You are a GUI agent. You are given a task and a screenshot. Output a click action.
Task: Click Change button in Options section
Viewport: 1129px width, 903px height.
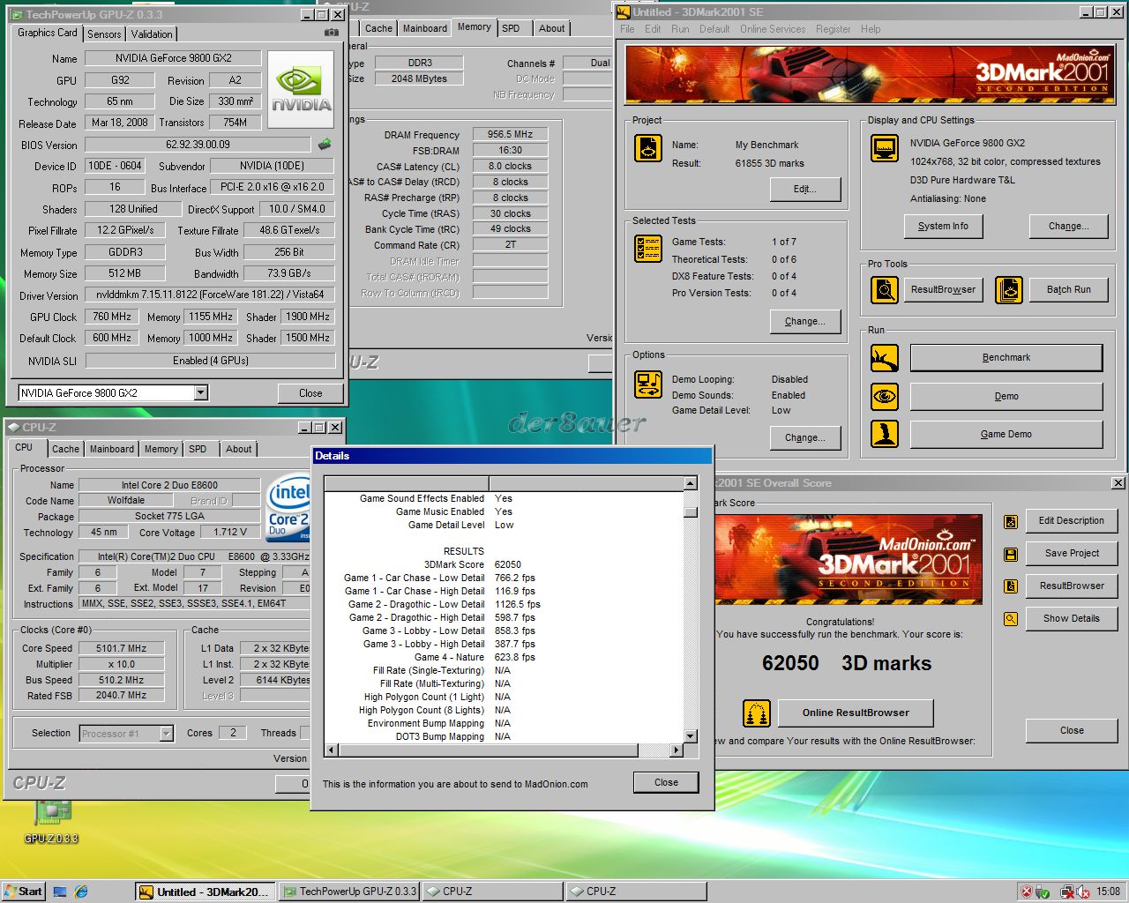click(805, 437)
